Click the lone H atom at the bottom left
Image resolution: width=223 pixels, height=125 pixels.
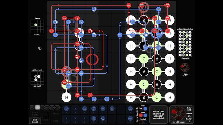click(67, 97)
